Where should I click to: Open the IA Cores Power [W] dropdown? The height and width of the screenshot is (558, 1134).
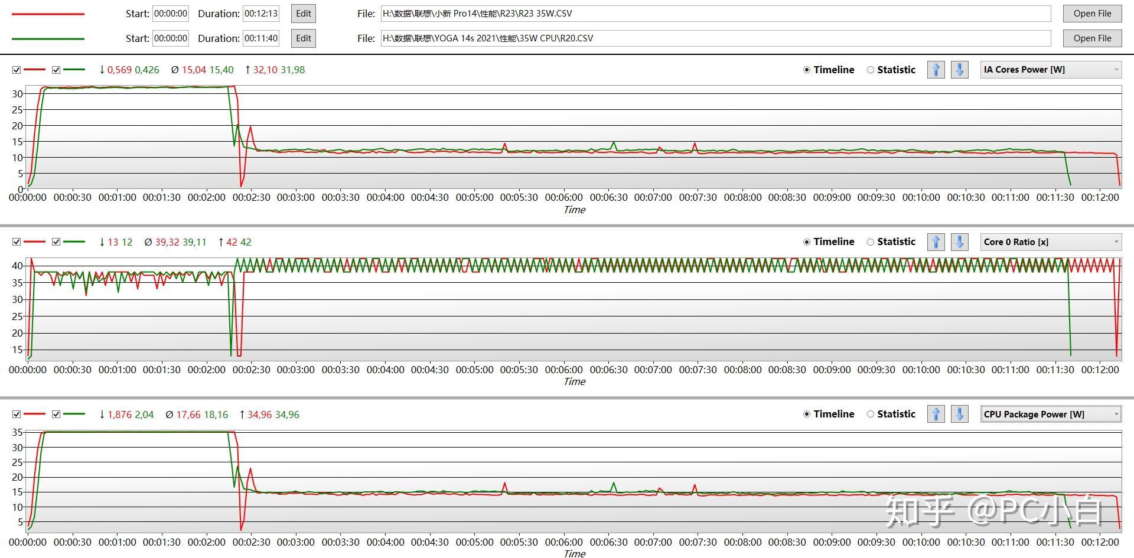[x=1051, y=70]
